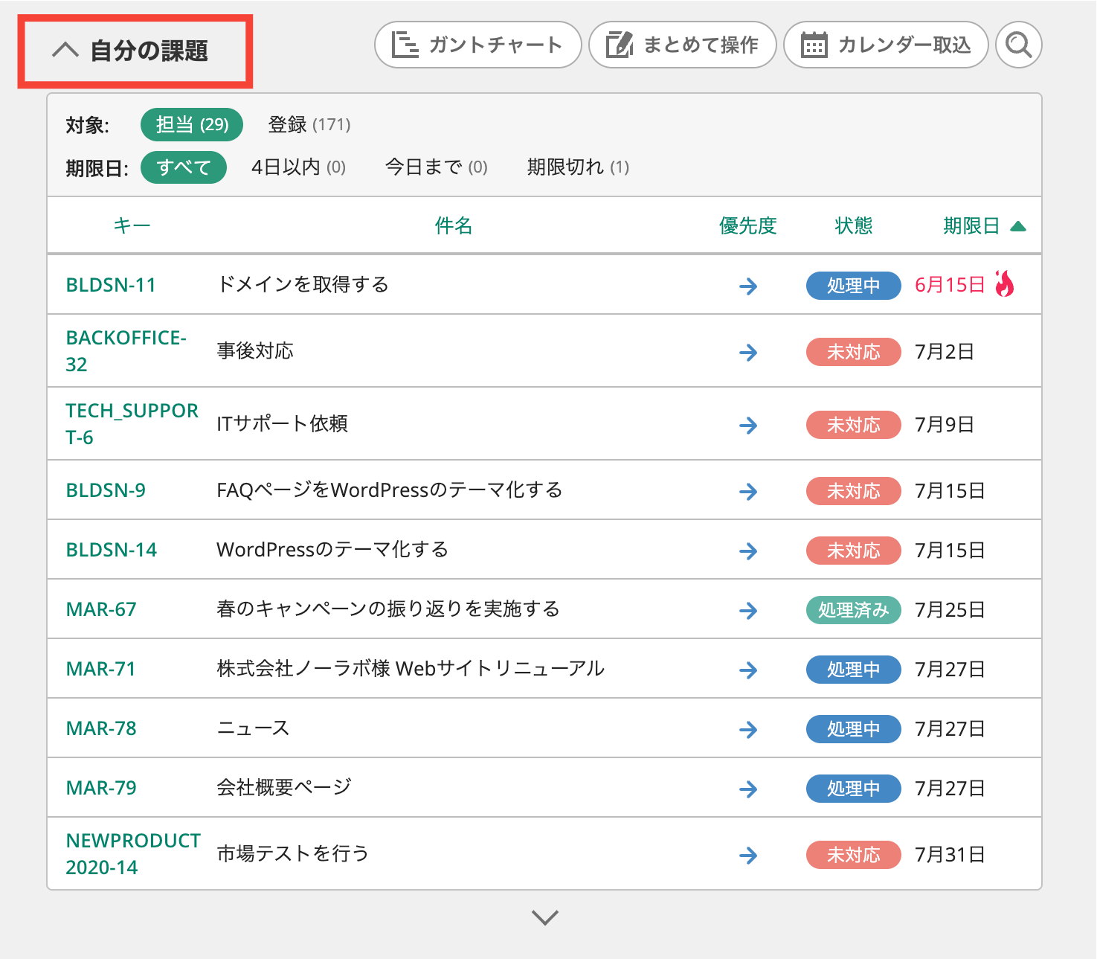
Task: Collapse the 自分の課題 section chevron
Action: coord(65,51)
